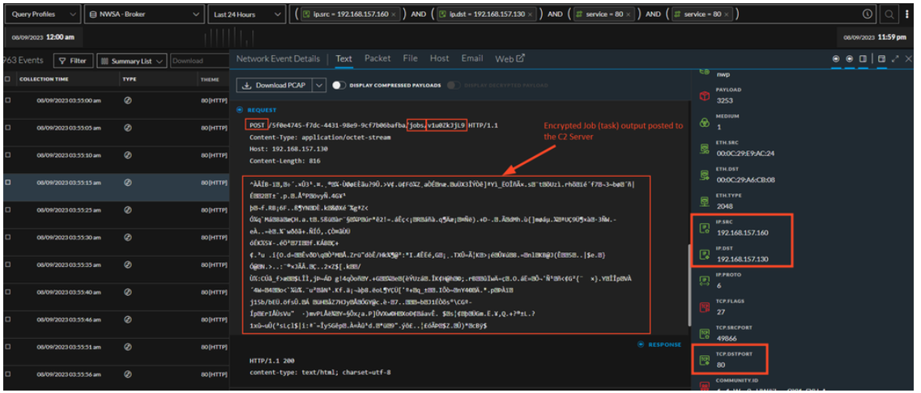The width and height of the screenshot is (921, 393).
Task: Click the search magnifier icon in query bar
Action: 889,15
